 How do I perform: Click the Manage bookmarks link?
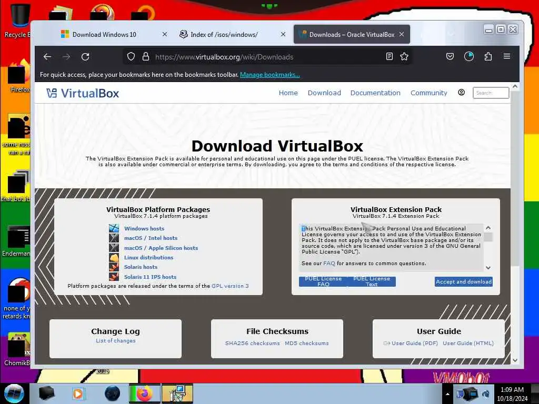(270, 75)
